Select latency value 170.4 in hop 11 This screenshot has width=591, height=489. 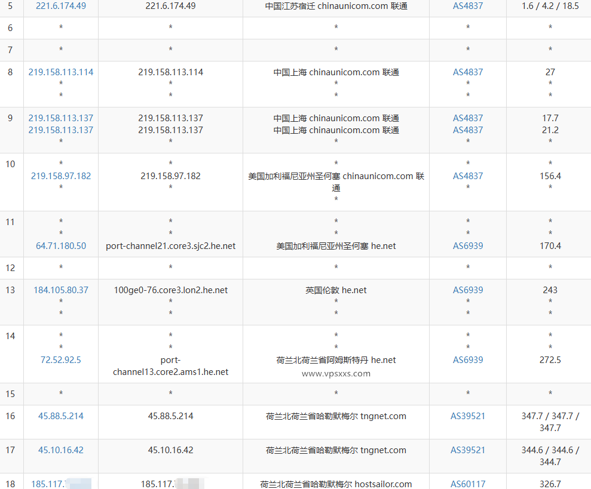click(550, 245)
